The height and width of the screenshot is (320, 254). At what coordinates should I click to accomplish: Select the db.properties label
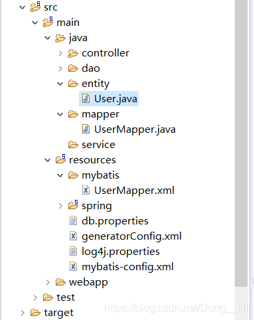pyautogui.click(x=115, y=221)
